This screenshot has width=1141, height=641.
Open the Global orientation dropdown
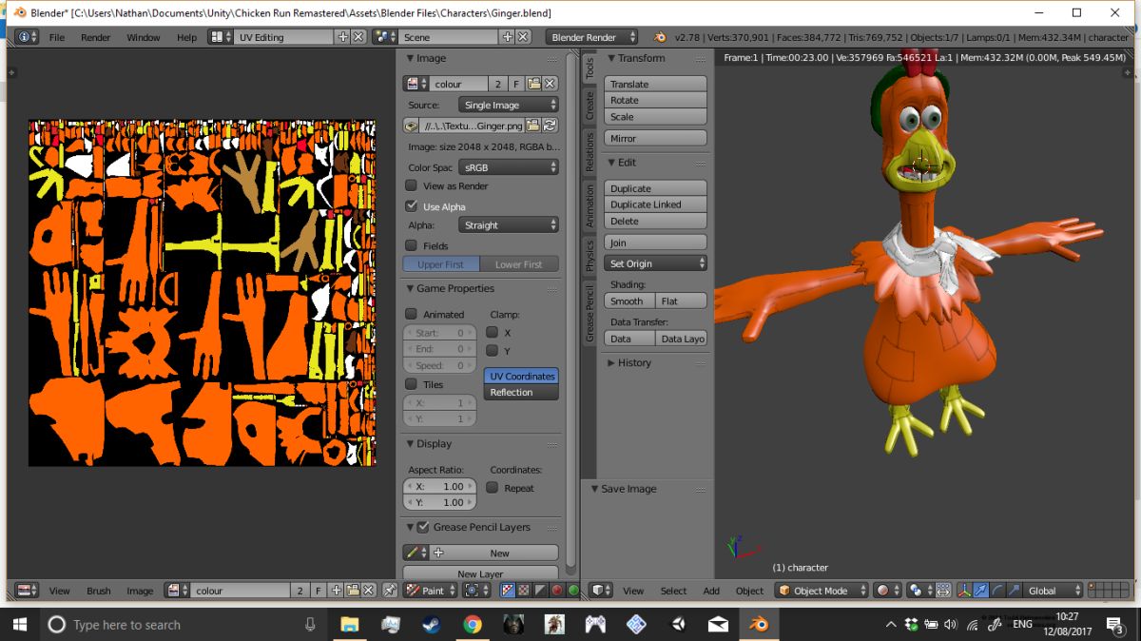coord(1054,591)
